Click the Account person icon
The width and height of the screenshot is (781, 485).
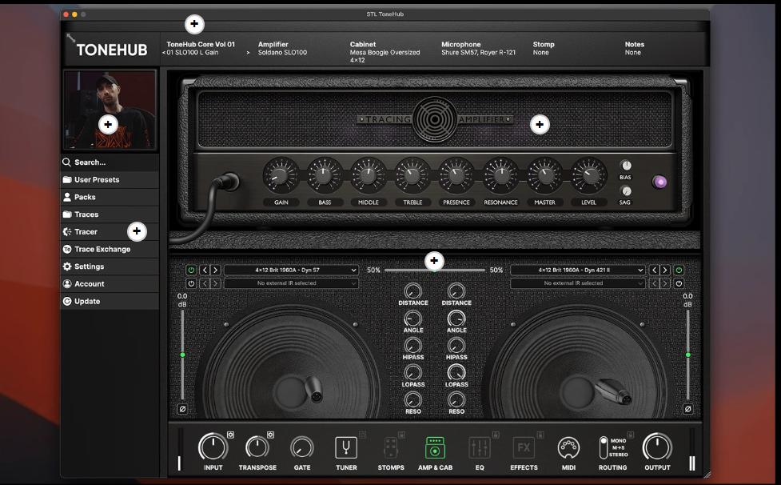[66, 283]
